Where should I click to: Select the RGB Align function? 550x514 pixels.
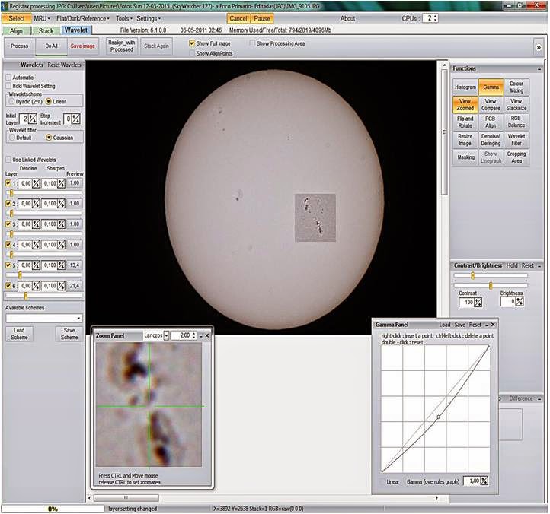point(491,122)
